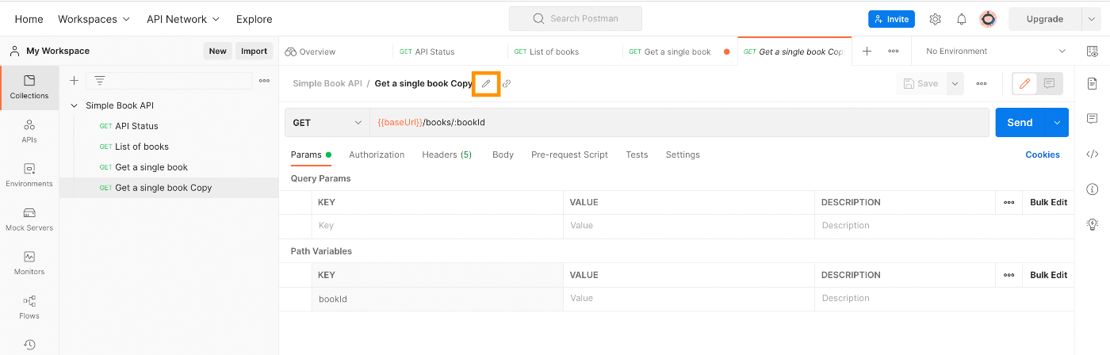This screenshot has width=1110, height=355.
Task: Click the Invite button
Action: pos(891,19)
